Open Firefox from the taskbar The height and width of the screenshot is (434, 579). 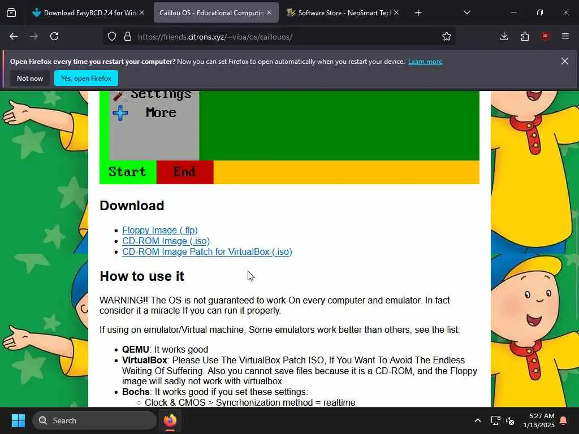(x=170, y=420)
